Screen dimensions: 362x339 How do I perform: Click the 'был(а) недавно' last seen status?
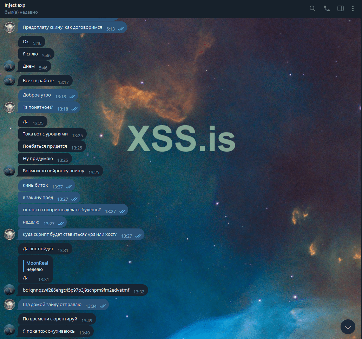pyautogui.click(x=21, y=12)
